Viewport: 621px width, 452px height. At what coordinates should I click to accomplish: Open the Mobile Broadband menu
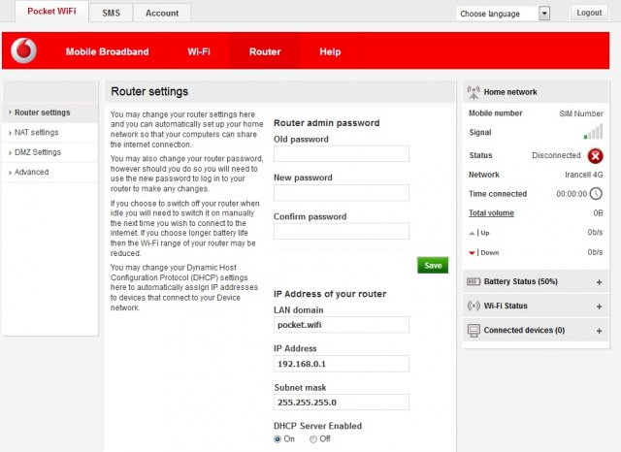click(107, 50)
